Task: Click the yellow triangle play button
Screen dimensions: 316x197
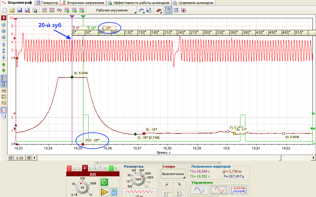Action: (x=104, y=192)
